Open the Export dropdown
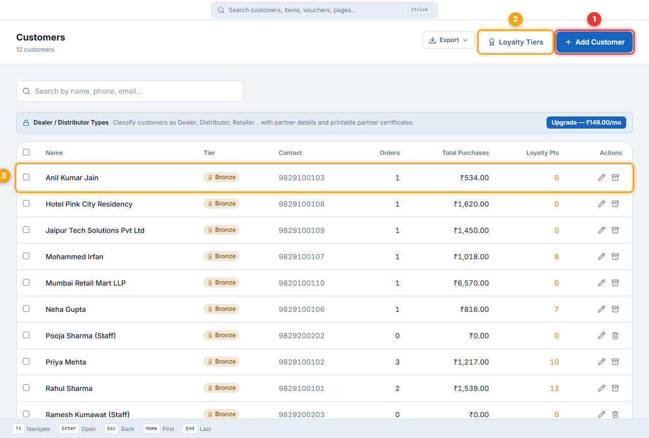This screenshot has width=649, height=438. tap(448, 40)
